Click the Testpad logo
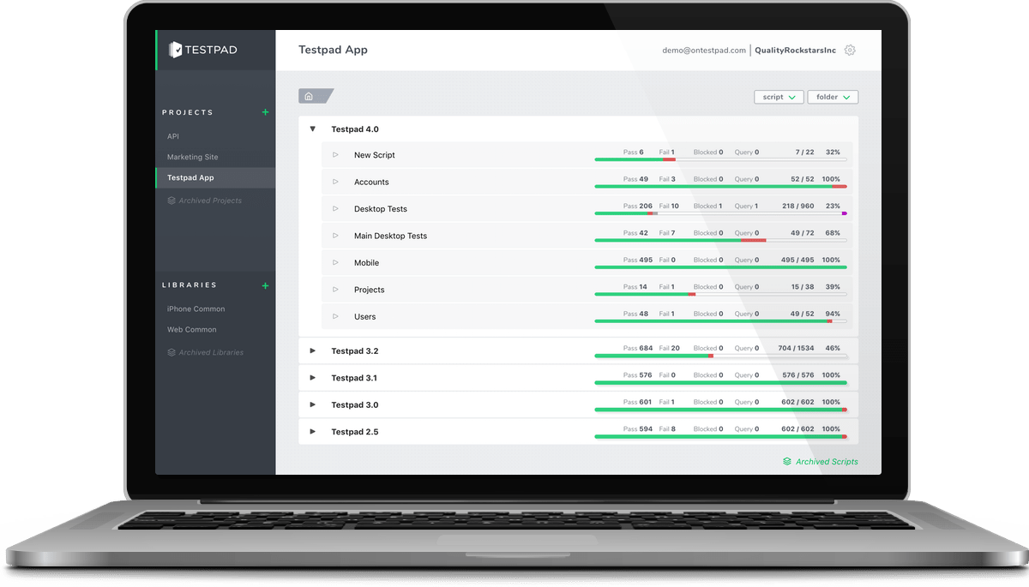 point(202,50)
